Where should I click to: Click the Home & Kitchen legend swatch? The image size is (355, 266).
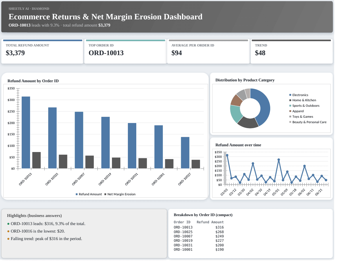(290, 100)
